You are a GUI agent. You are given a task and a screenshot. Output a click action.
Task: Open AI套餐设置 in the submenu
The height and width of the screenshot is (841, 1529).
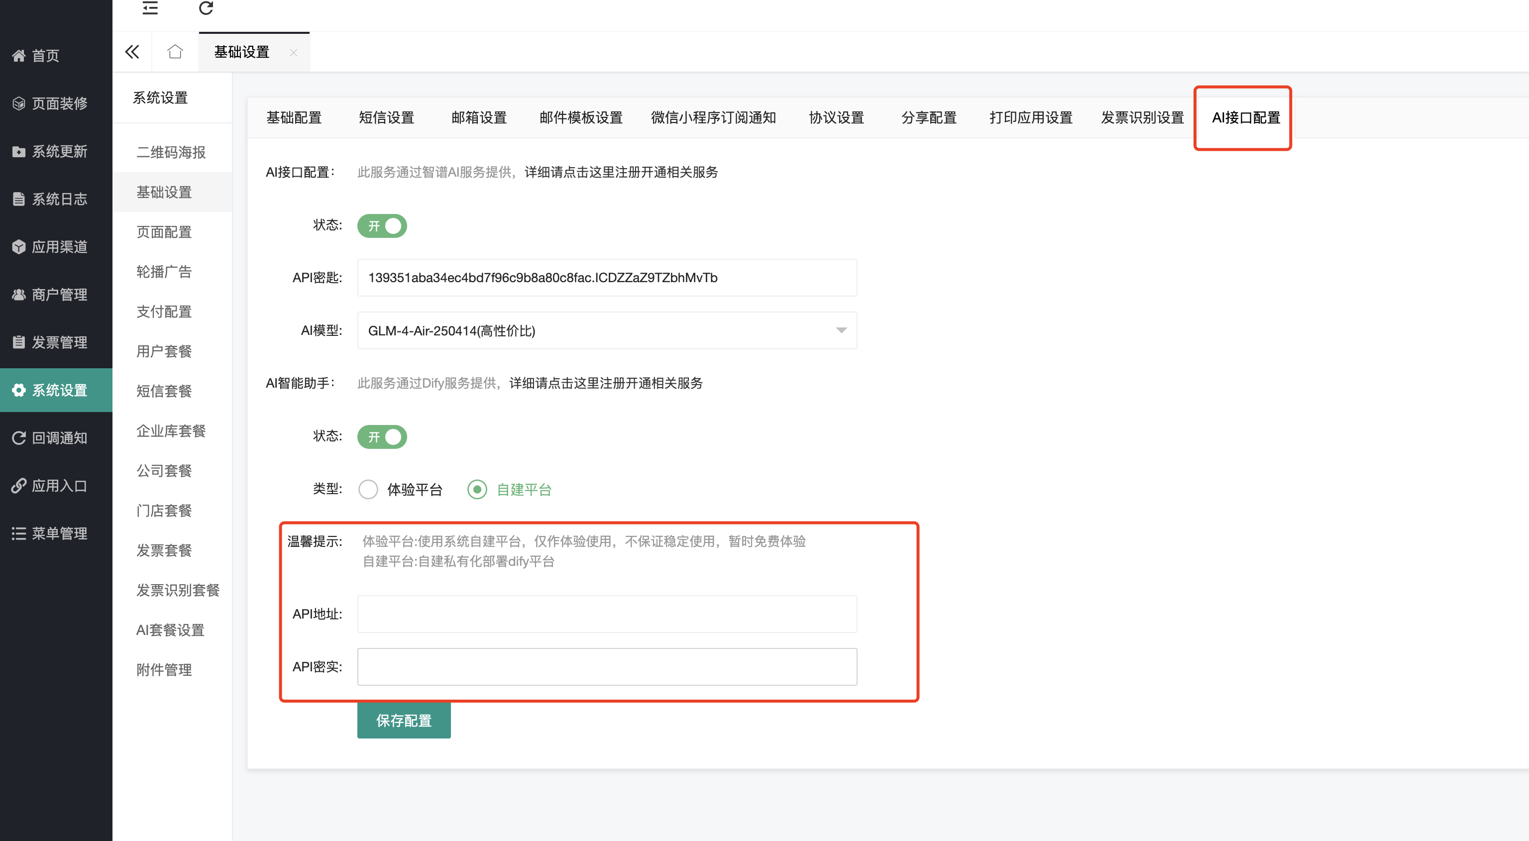click(170, 630)
